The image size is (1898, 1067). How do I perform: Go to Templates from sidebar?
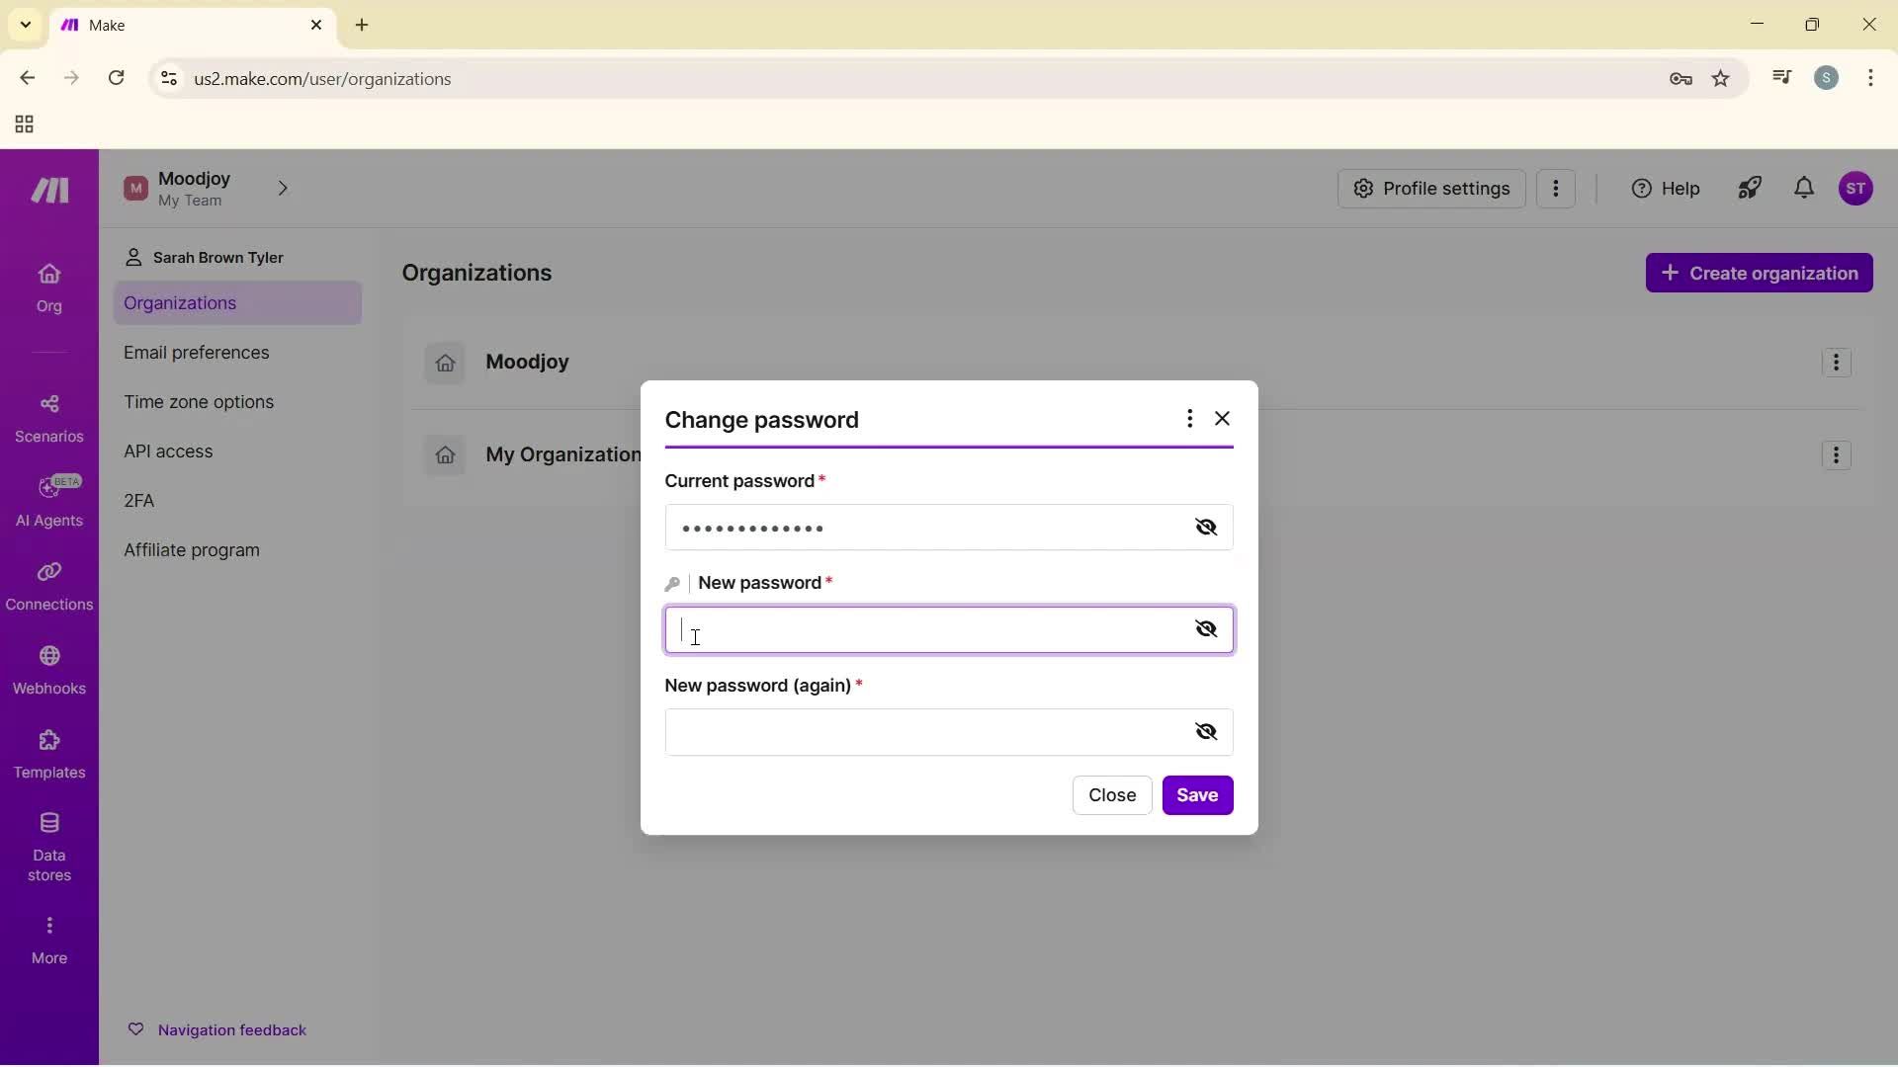[x=48, y=754]
